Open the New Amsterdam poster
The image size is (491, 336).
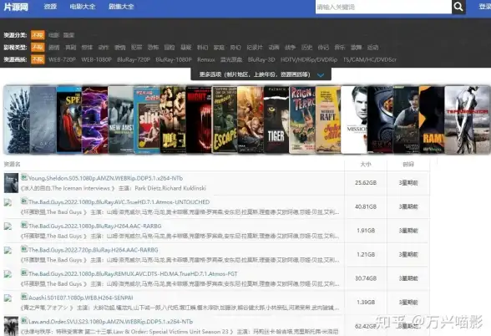pos(121,120)
